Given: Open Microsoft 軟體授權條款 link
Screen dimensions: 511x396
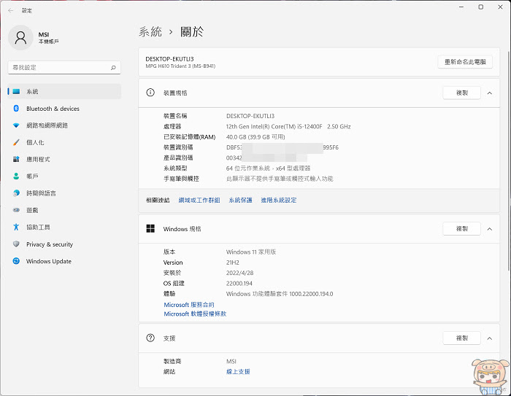Looking at the screenshot, I should (x=195, y=314).
